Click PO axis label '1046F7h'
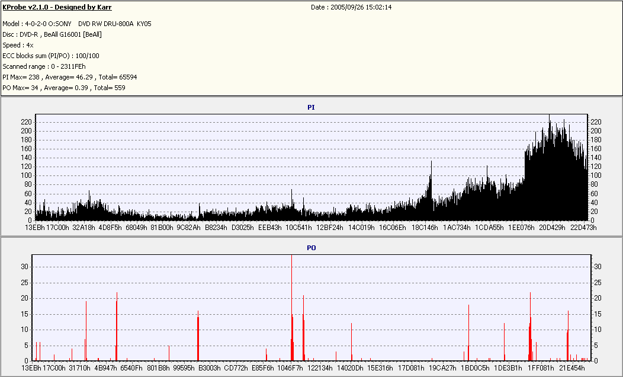This screenshot has width=623, height=377. (x=290, y=368)
